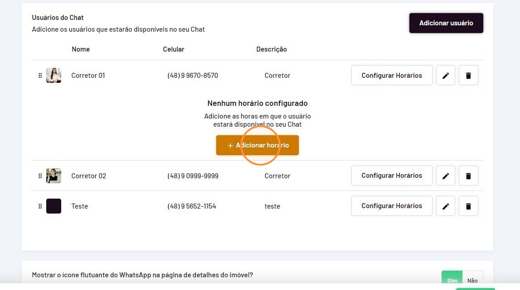520x290 pixels.
Task: Click the drag handle beside Teste
Action: 40,206
